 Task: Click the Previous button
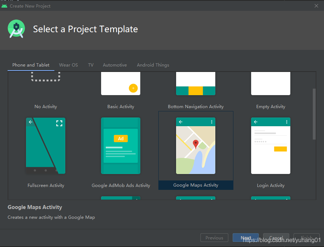[x=214, y=238]
